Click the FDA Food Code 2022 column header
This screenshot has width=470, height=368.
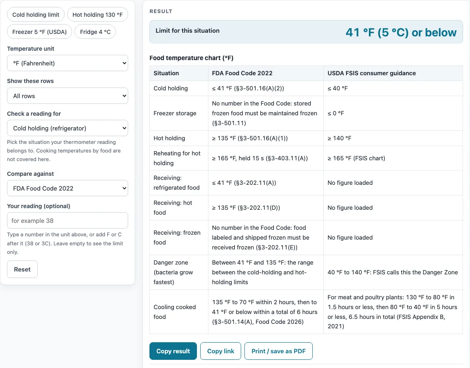click(266, 73)
